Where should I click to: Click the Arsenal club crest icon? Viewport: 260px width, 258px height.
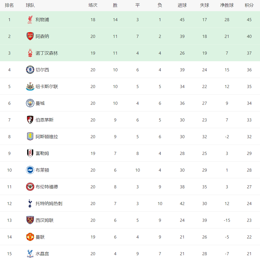point(30,36)
